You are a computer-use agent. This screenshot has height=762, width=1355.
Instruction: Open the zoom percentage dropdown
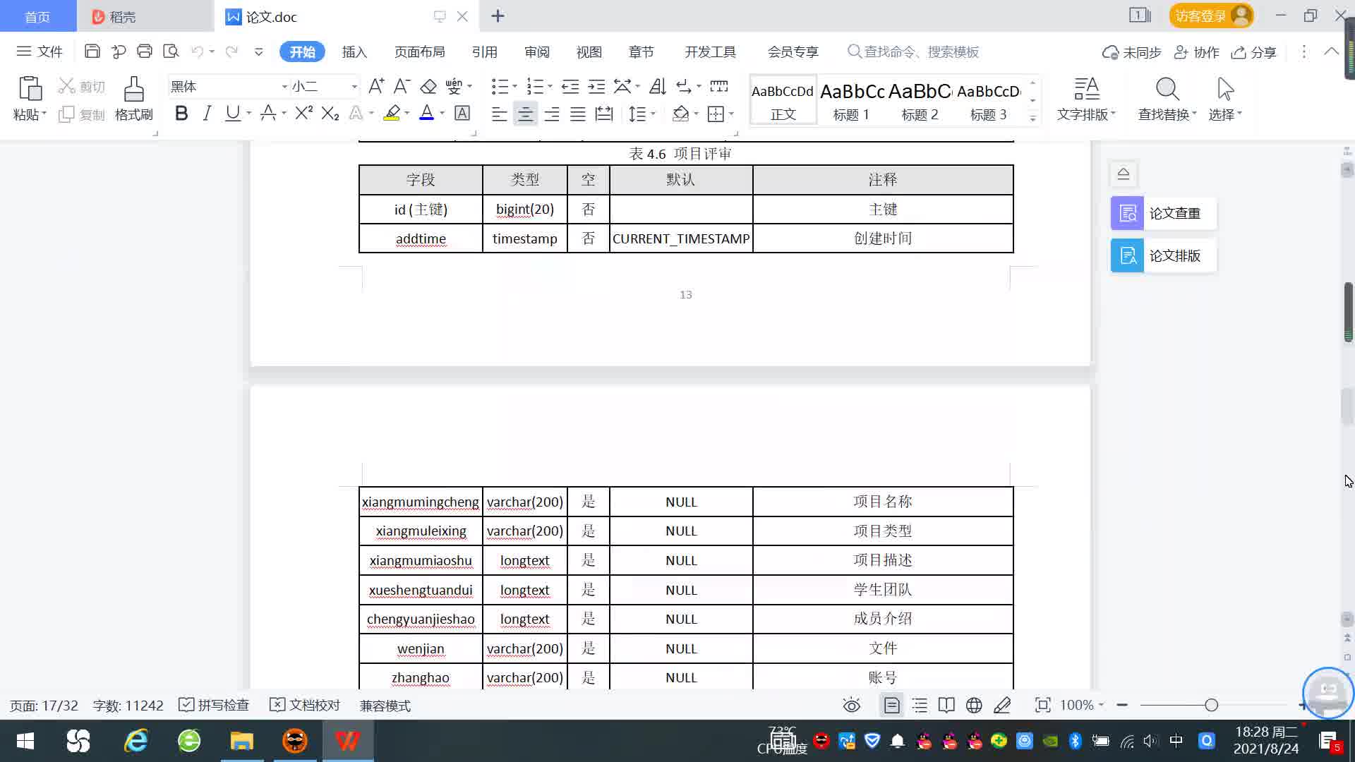(x=1101, y=706)
